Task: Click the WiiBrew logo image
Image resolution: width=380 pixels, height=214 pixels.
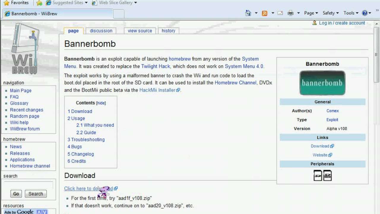Action: coord(25,49)
